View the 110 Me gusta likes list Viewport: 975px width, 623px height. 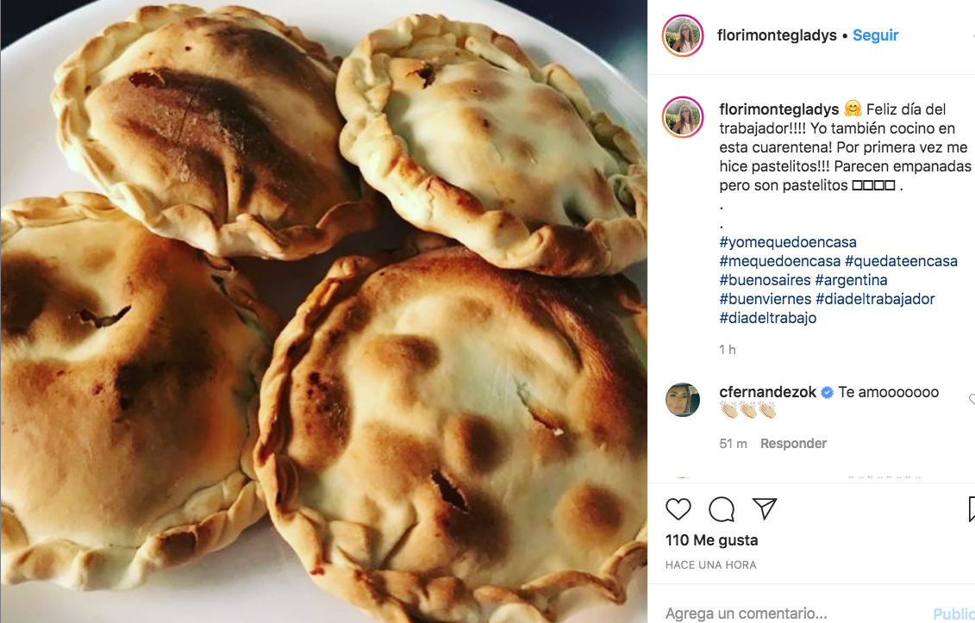712,540
